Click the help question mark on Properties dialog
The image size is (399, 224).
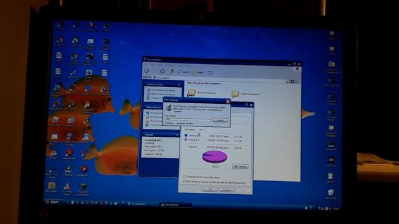pyautogui.click(x=246, y=105)
